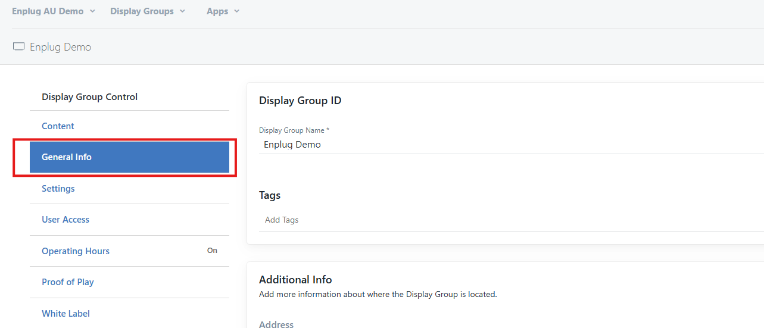The height and width of the screenshot is (328, 764).
Task: Open Settings in the sidebar
Action: click(x=58, y=189)
